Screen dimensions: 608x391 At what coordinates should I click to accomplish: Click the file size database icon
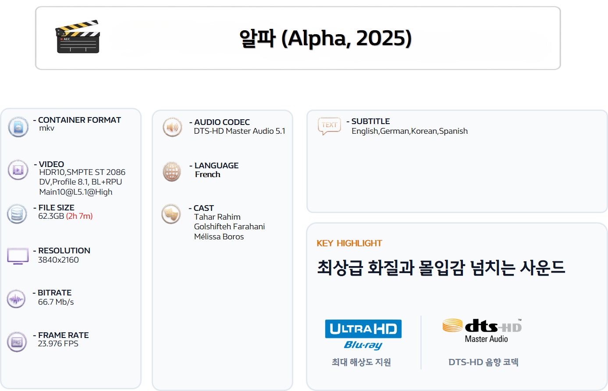tap(17, 214)
